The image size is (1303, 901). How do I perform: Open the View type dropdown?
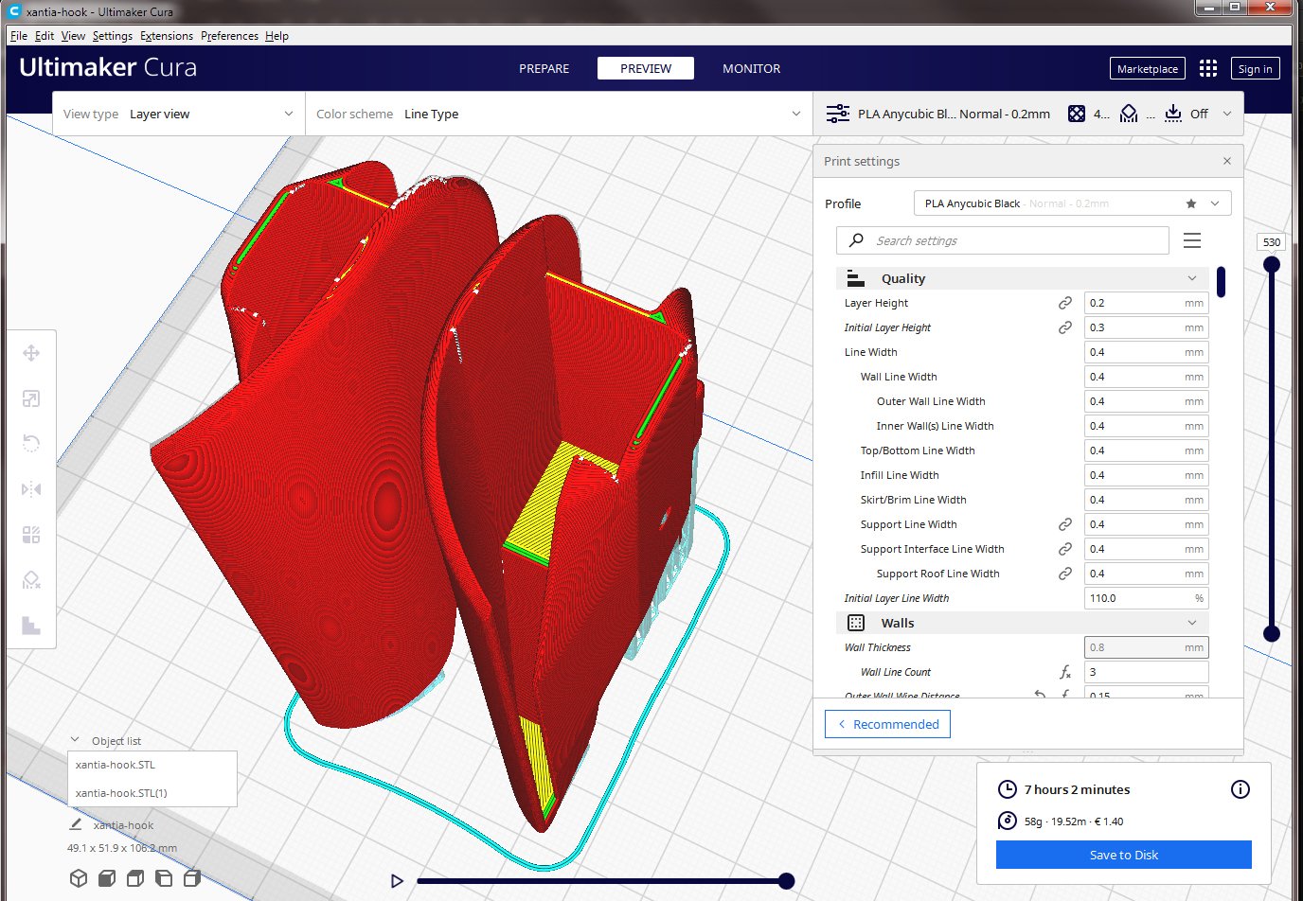pos(179,114)
